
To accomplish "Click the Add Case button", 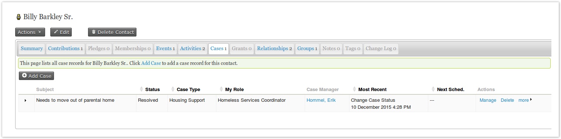I will point(36,76).
